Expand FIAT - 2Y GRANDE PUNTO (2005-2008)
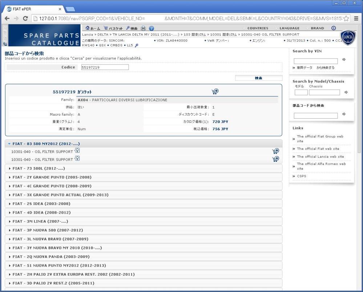 144,177
